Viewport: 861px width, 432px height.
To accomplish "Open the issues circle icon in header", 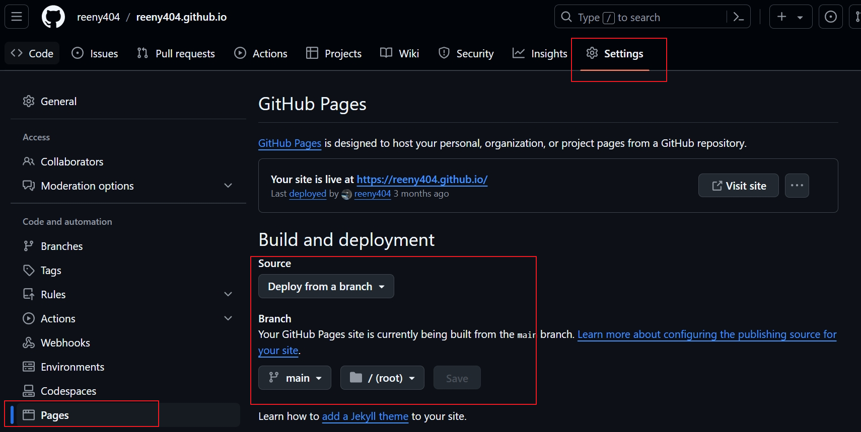I will [831, 17].
